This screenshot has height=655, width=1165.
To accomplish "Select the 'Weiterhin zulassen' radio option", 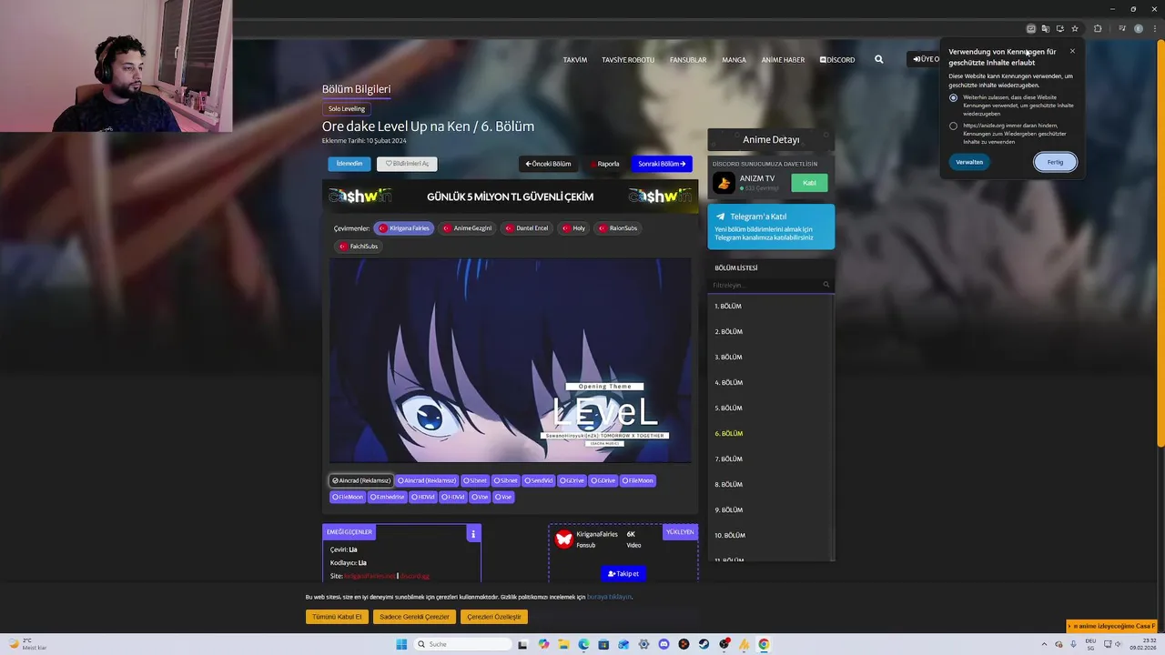I will (x=953, y=97).
